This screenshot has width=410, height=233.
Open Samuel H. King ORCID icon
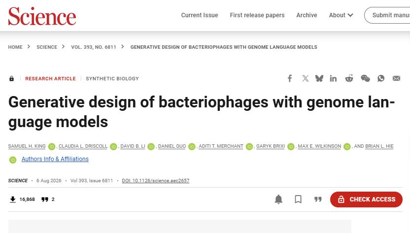coord(52,146)
